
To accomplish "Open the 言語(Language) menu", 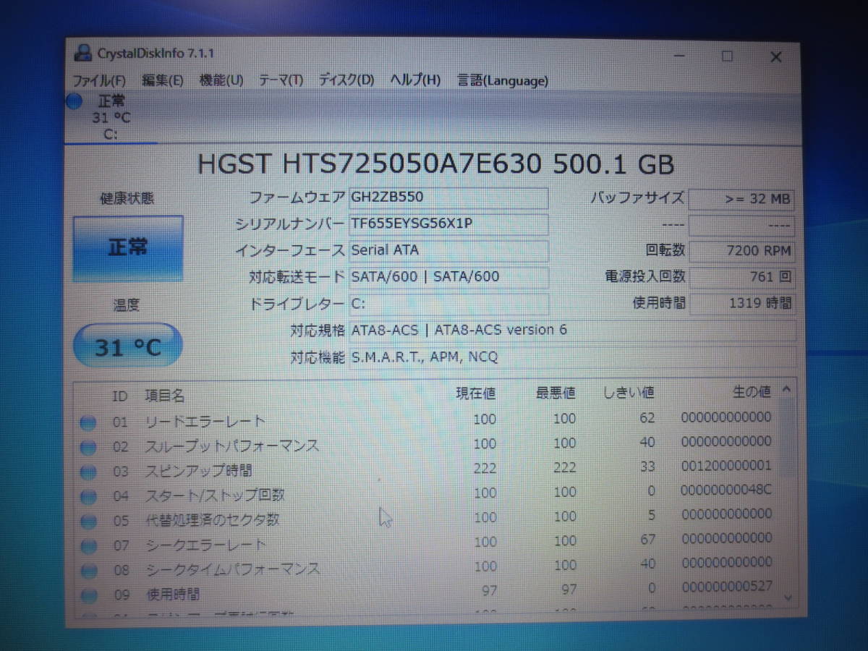I will pos(503,81).
